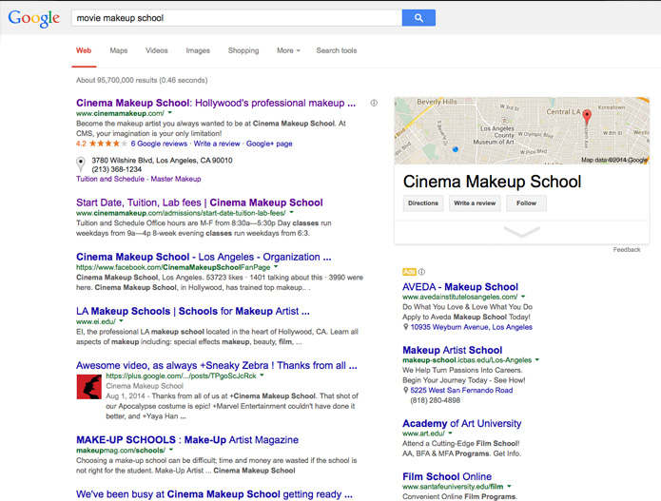Open MAKE-UP SCHOOLS : Make-Up Artist Magazine result
The width and height of the screenshot is (661, 501).
[187, 440]
